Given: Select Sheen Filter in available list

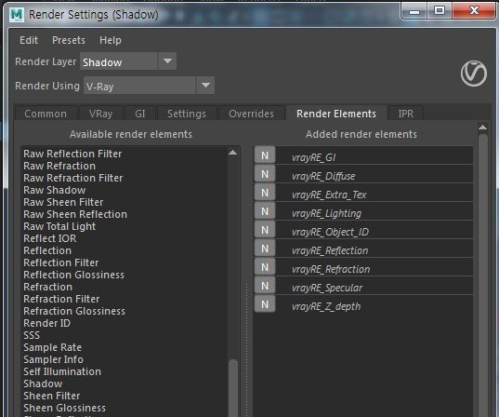Looking at the screenshot, I should pos(52,396).
